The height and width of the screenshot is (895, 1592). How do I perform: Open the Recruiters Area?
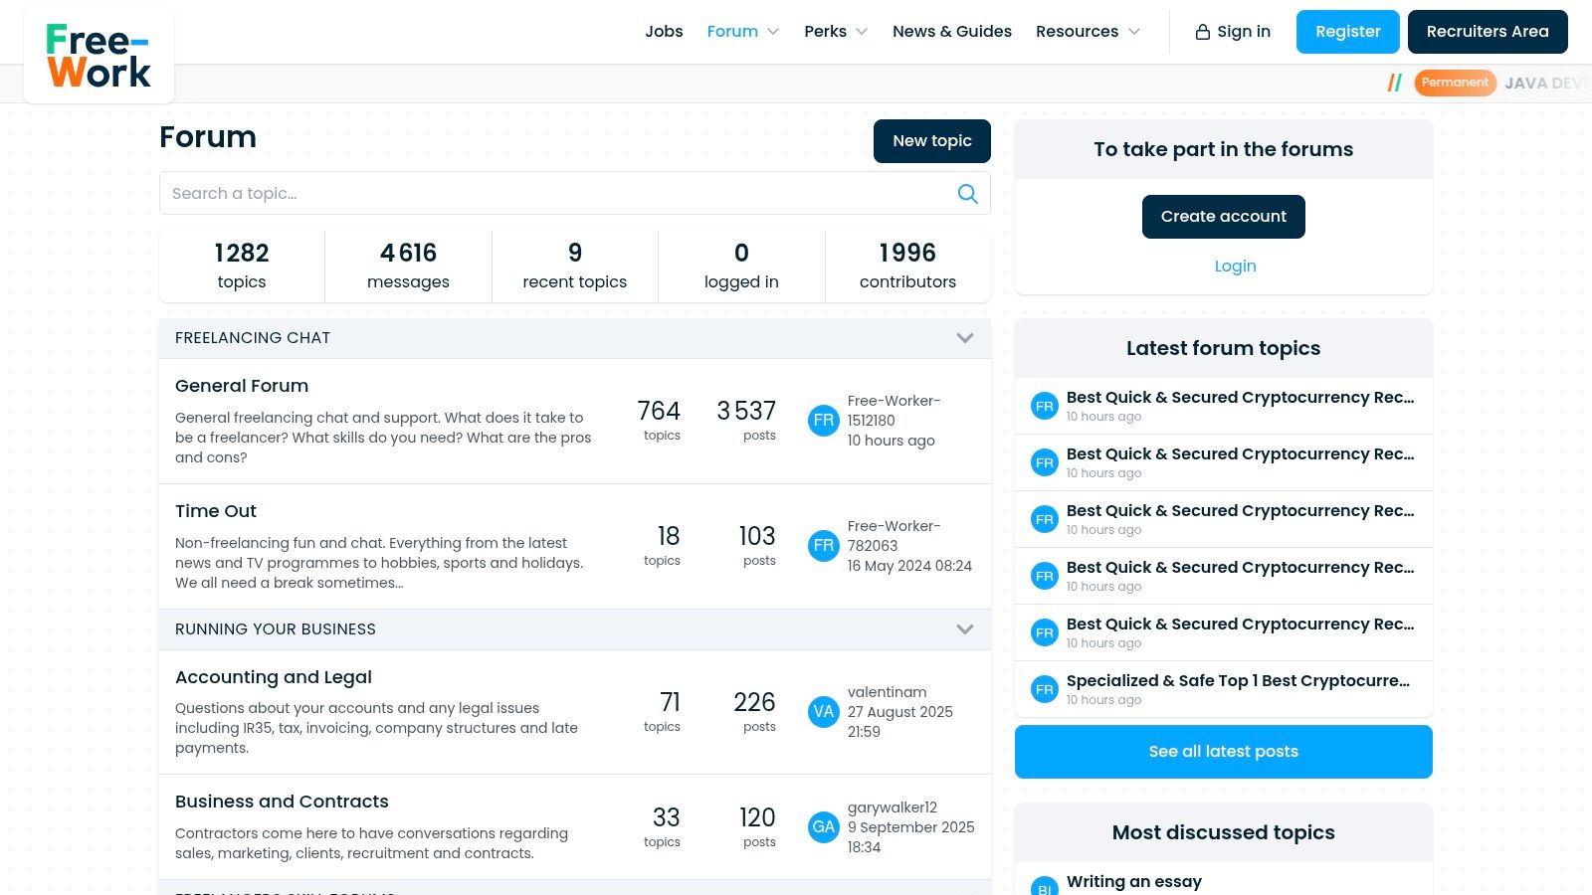point(1488,32)
